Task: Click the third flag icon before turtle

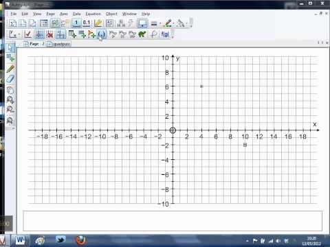Action: point(132,34)
